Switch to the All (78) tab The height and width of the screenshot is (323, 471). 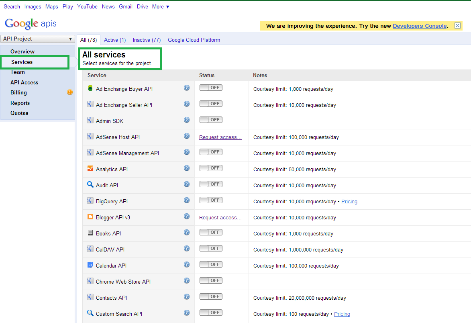88,40
